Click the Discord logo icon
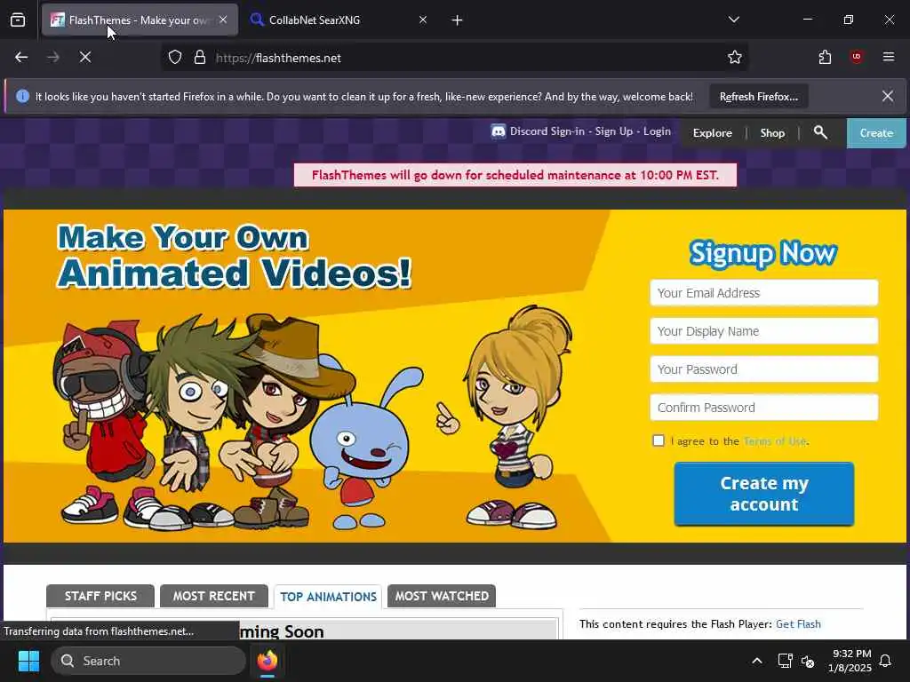This screenshot has width=910, height=682. [x=498, y=131]
